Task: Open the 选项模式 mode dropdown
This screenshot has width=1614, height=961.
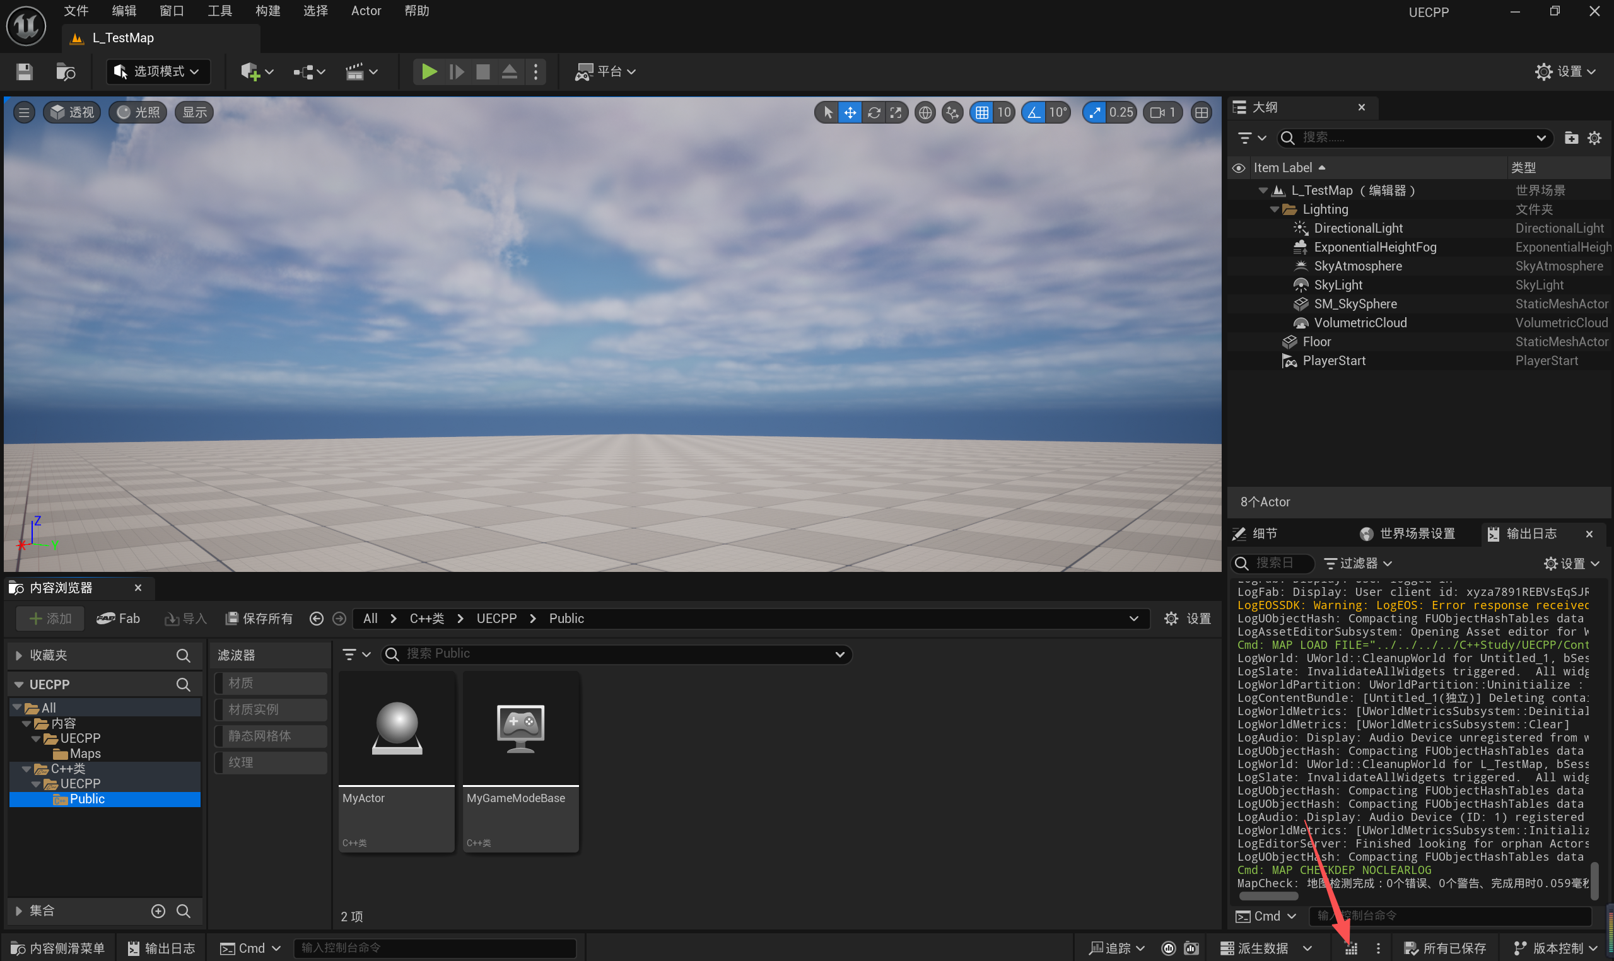Action: coord(158,71)
